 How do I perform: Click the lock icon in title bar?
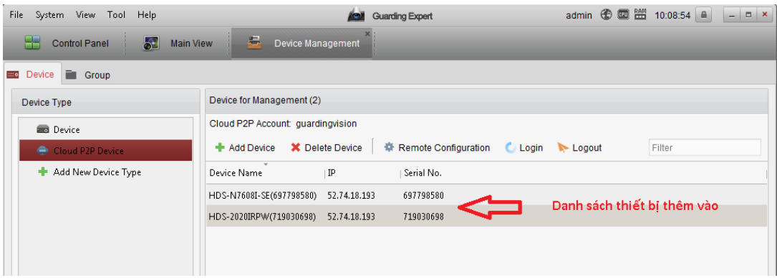tap(704, 15)
